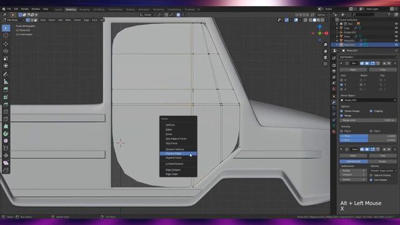This screenshot has height=225, width=400.
Task: Toggle visibility of Plane.002 in outliner
Action: tap(396, 44)
